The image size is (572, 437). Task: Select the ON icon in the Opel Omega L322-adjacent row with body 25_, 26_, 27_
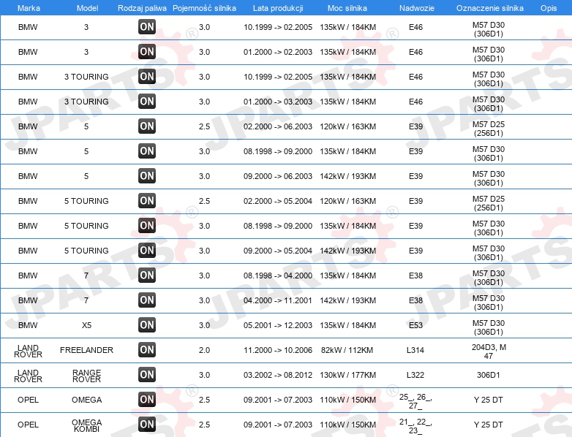point(147,400)
